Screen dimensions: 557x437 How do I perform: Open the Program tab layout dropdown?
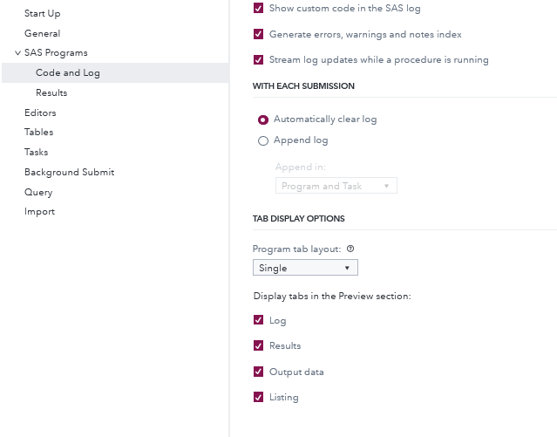pyautogui.click(x=305, y=268)
